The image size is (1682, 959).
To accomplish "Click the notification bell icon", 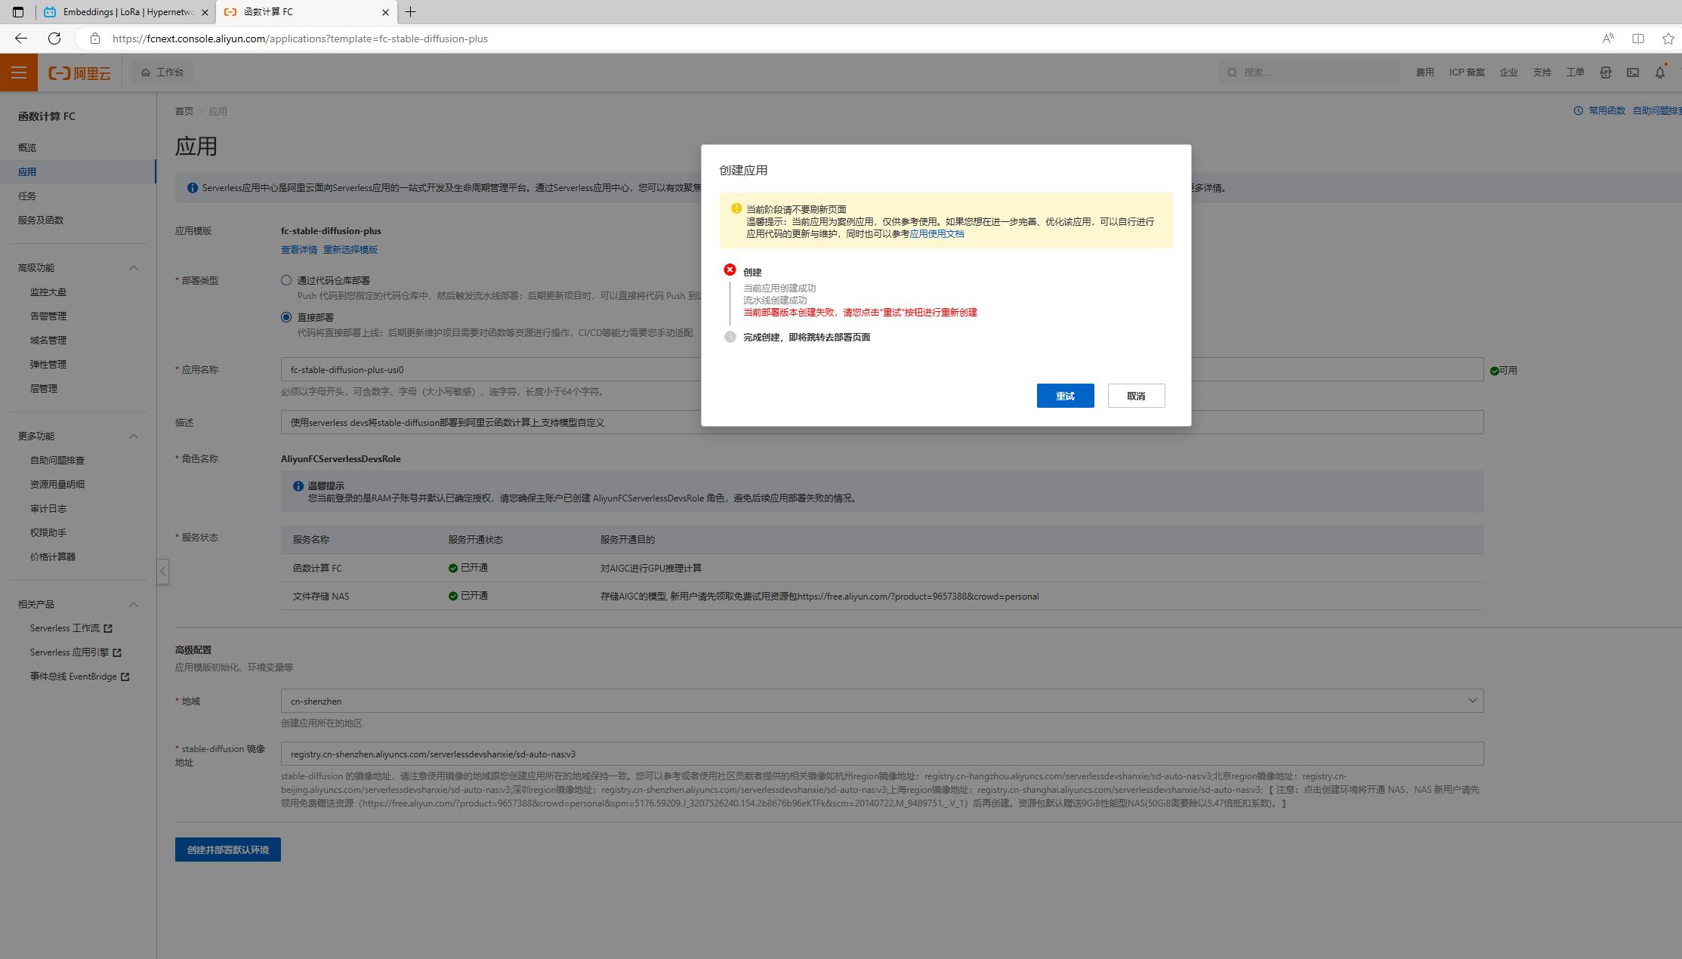I will click(x=1660, y=72).
